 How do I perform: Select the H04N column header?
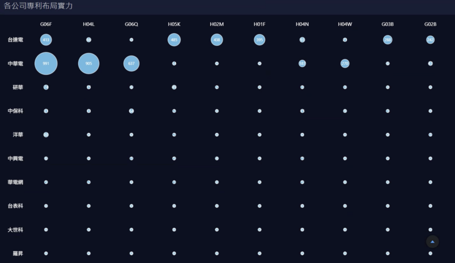coord(302,24)
